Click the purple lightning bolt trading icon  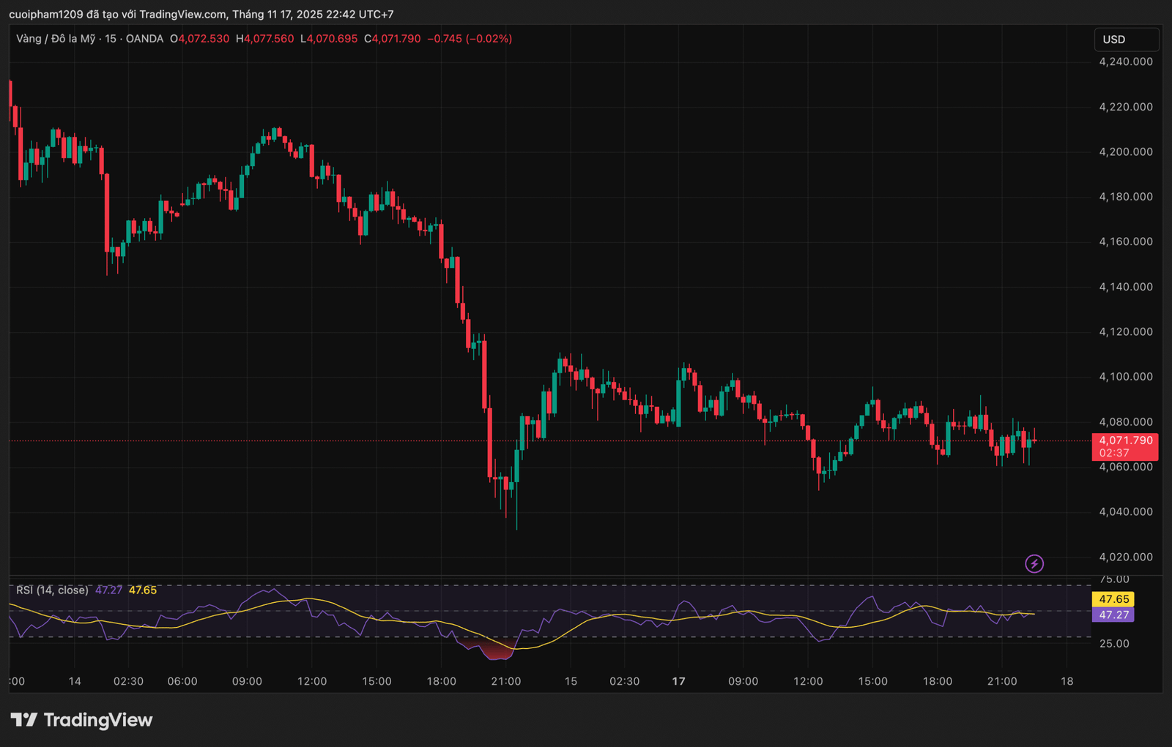pyautogui.click(x=1034, y=564)
